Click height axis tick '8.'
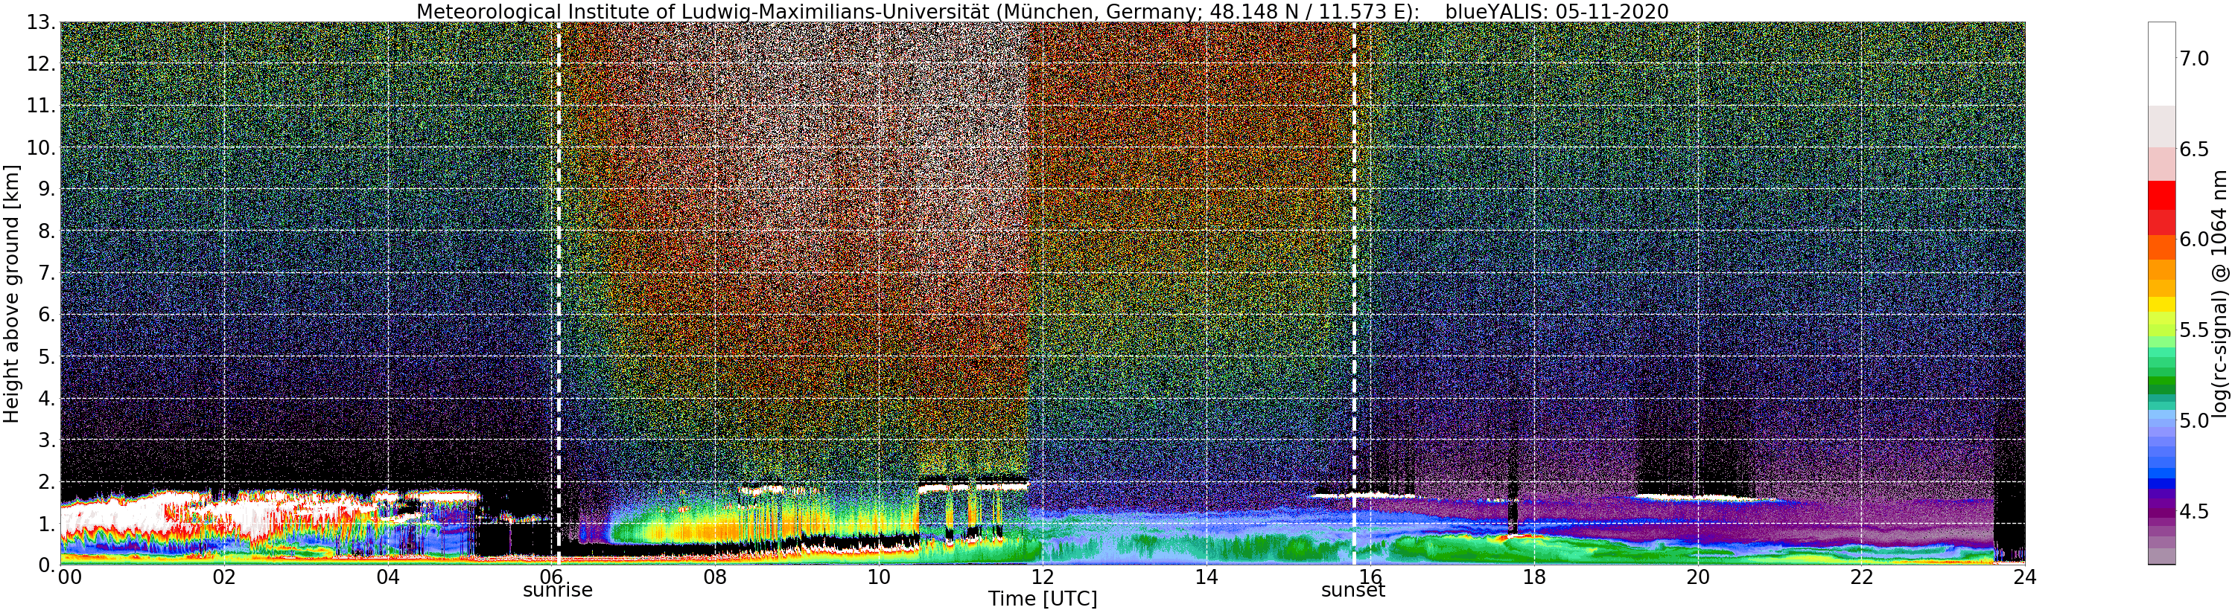The width and height of the screenshot is (2235, 613). [x=47, y=231]
